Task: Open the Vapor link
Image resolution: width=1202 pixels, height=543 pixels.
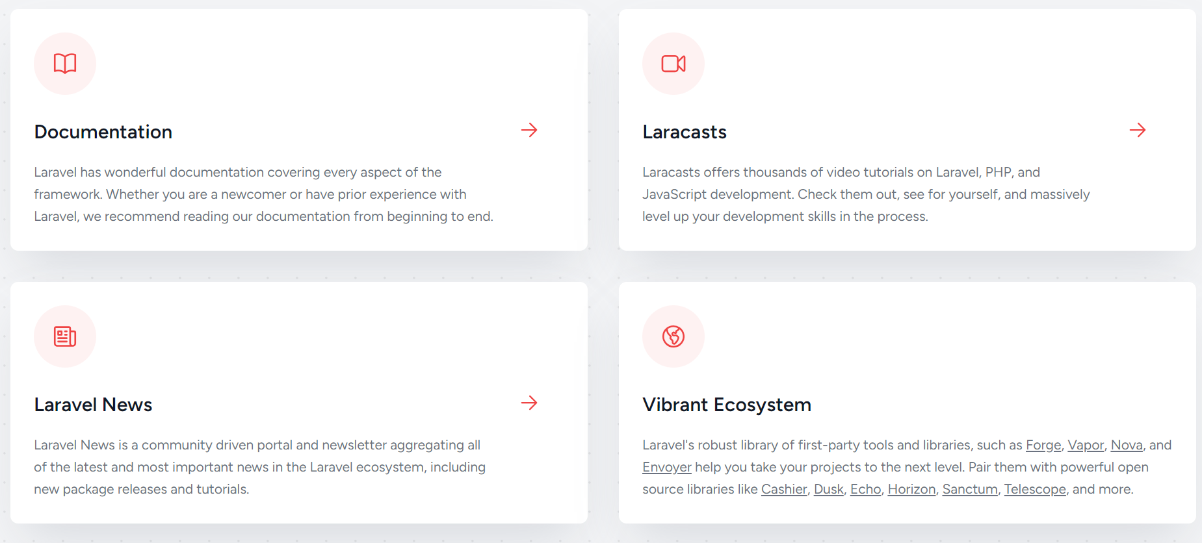Action: (1086, 445)
